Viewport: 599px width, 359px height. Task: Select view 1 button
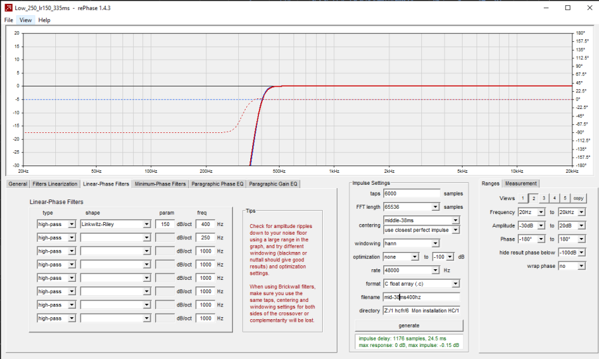pos(522,198)
